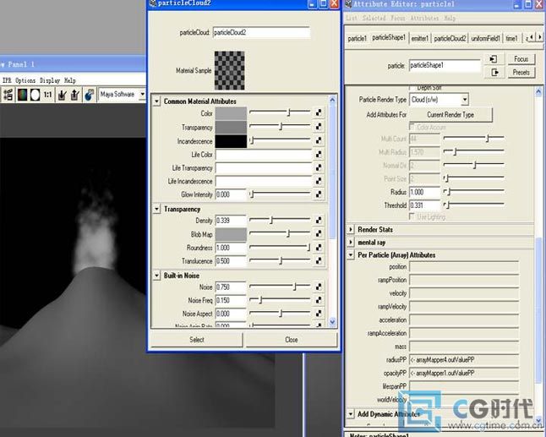Viewport: 546px width, 437px height.
Task: Display alpha channel in Render View toolbar
Action: (x=35, y=95)
